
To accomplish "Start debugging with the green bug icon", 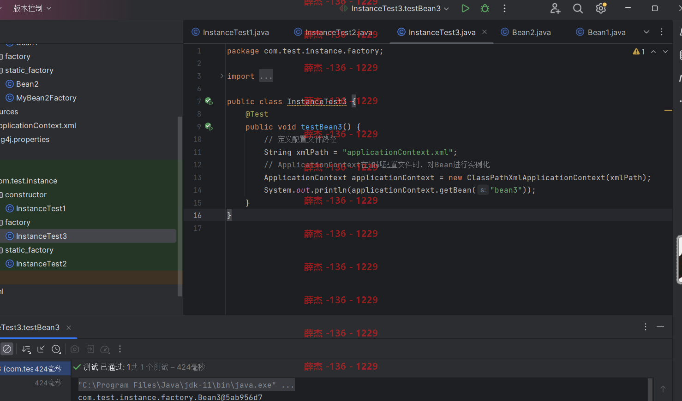I will (485, 8).
